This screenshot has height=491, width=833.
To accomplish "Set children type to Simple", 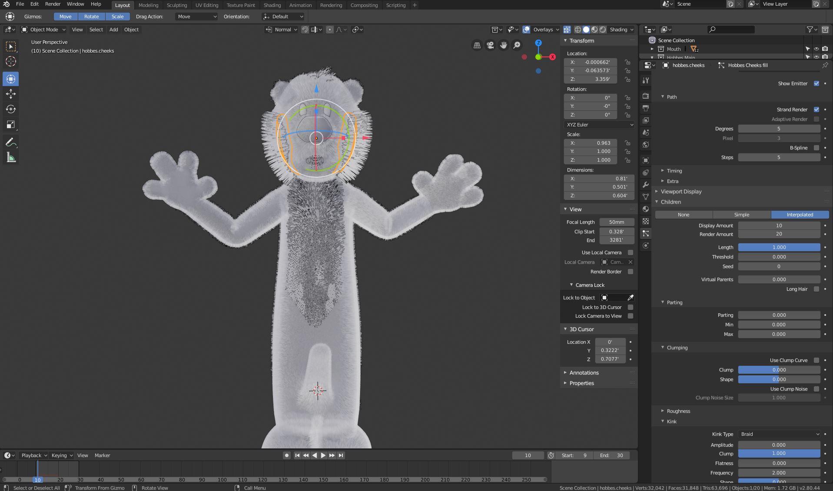I will [742, 215].
